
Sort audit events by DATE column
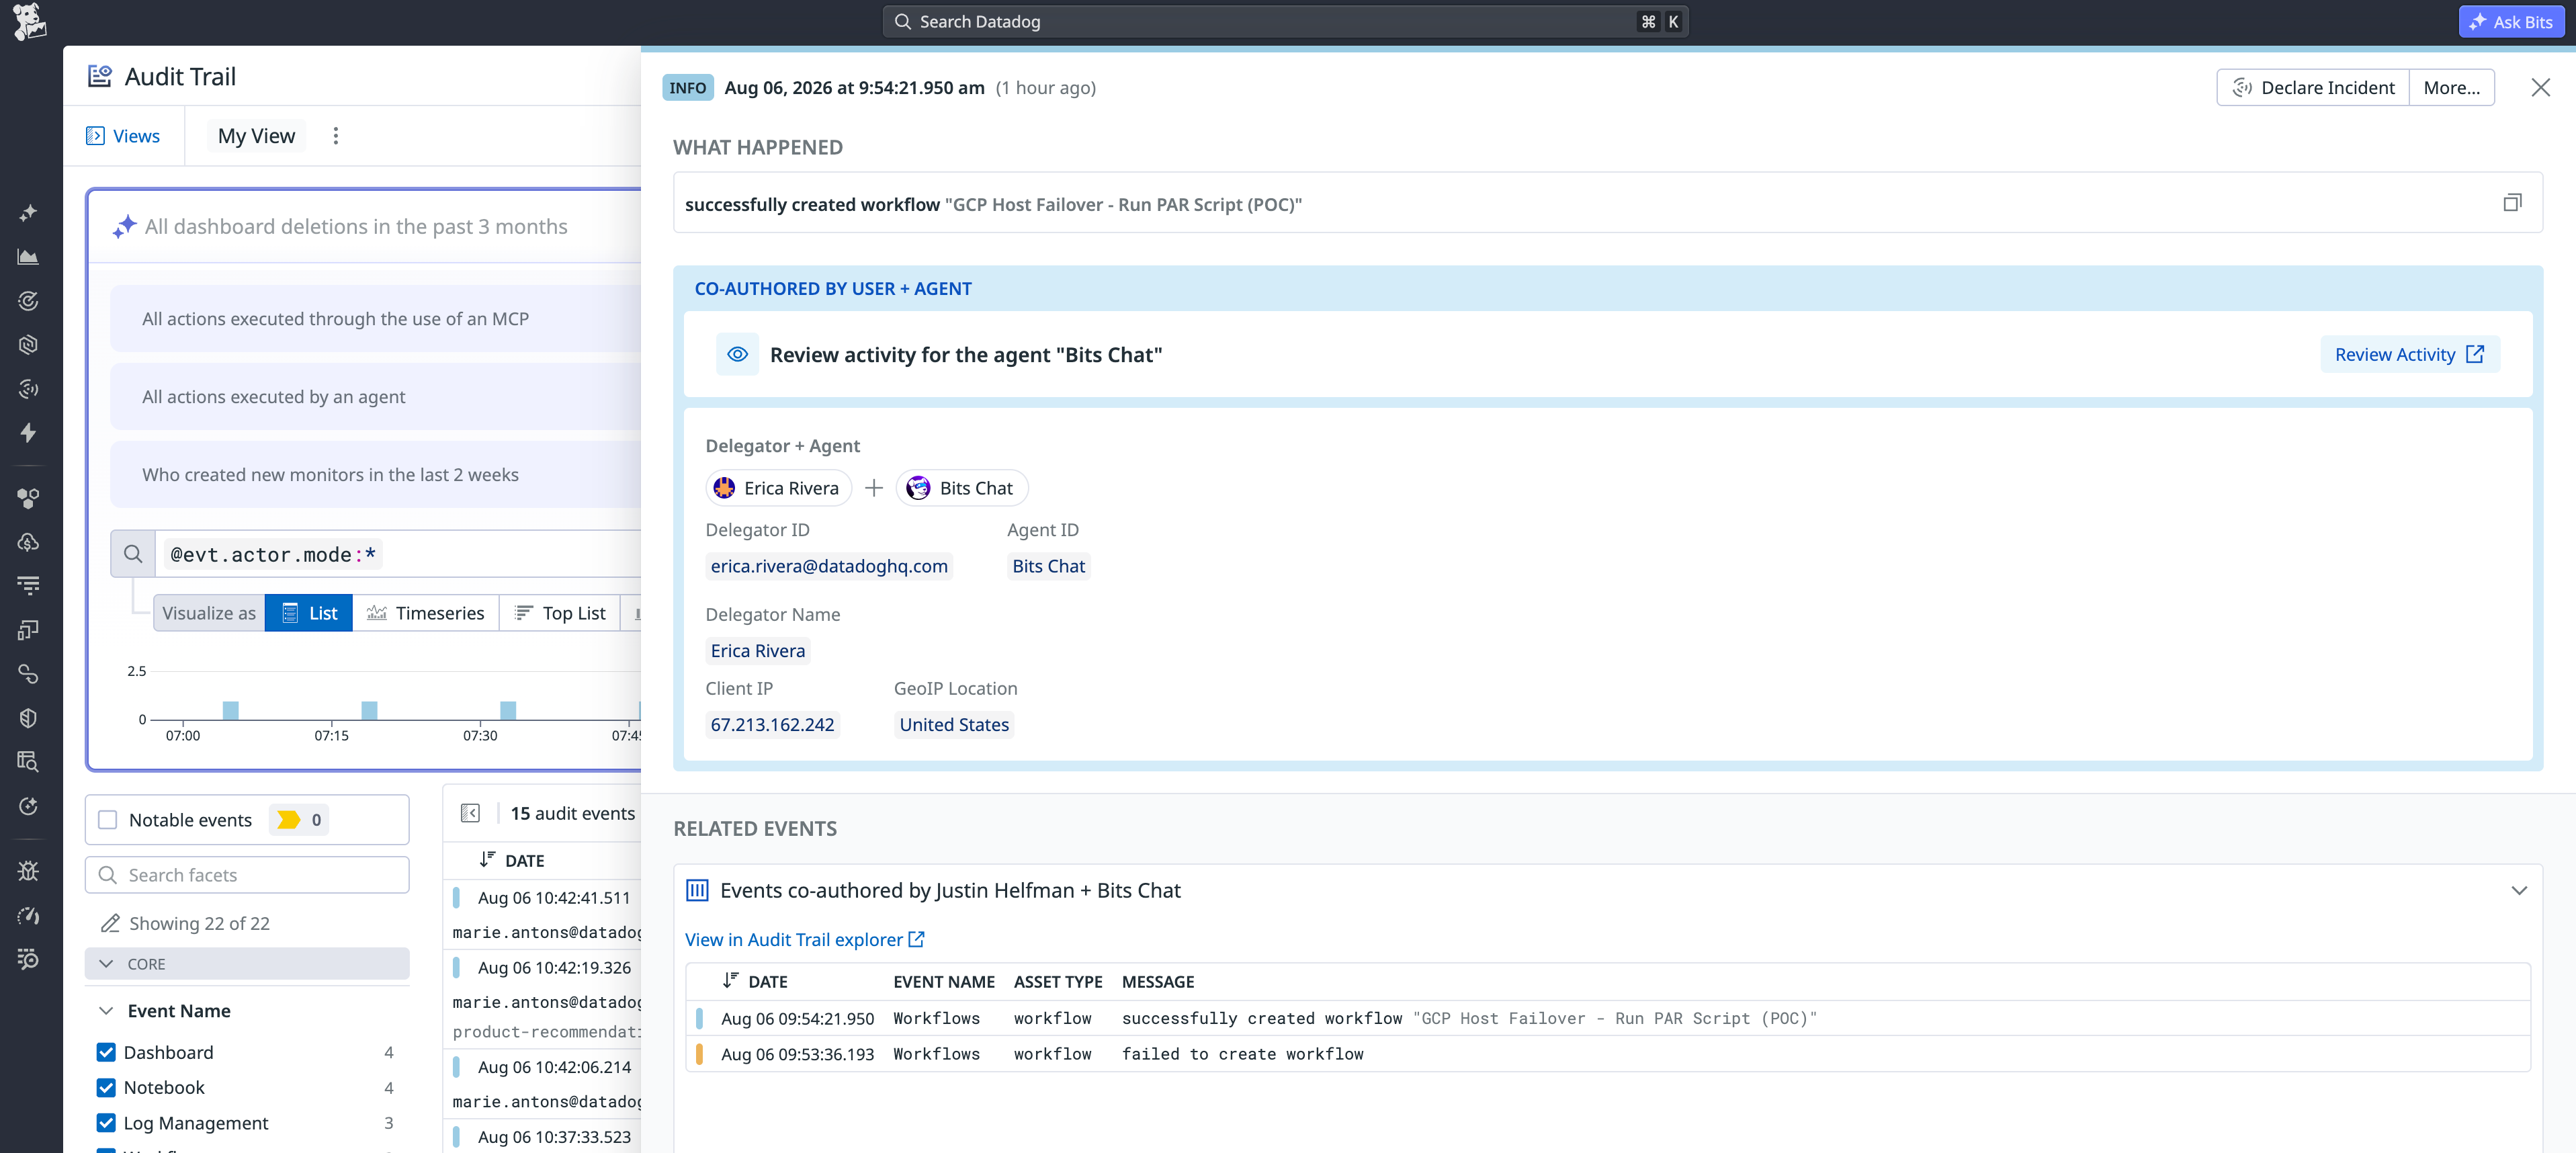pos(512,861)
